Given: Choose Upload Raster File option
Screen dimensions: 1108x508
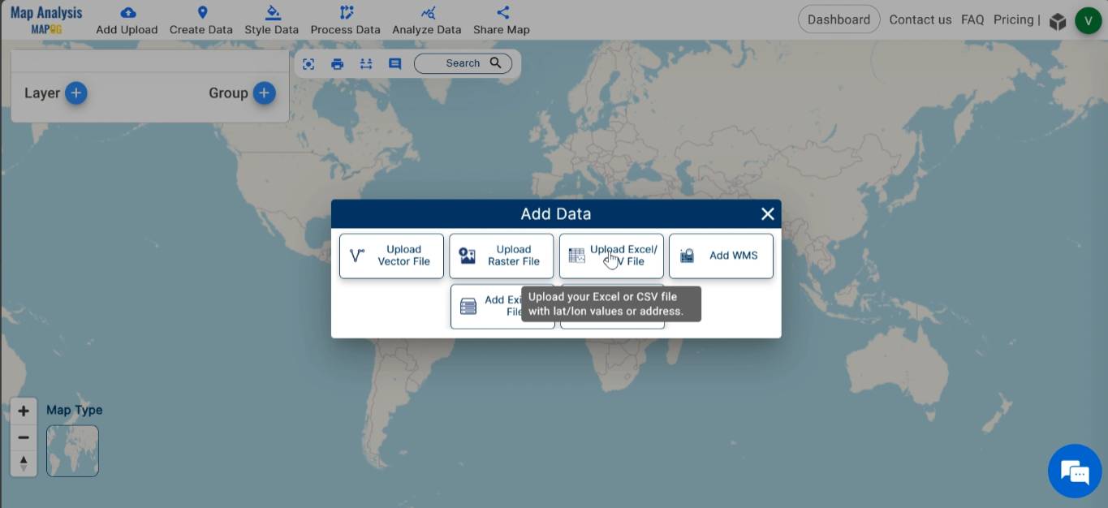Looking at the screenshot, I should tap(501, 256).
